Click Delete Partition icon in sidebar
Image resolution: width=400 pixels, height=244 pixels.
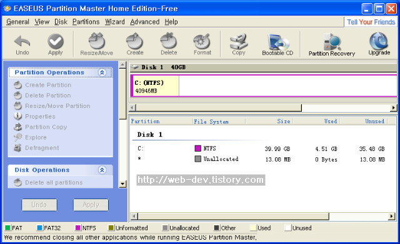(18, 95)
